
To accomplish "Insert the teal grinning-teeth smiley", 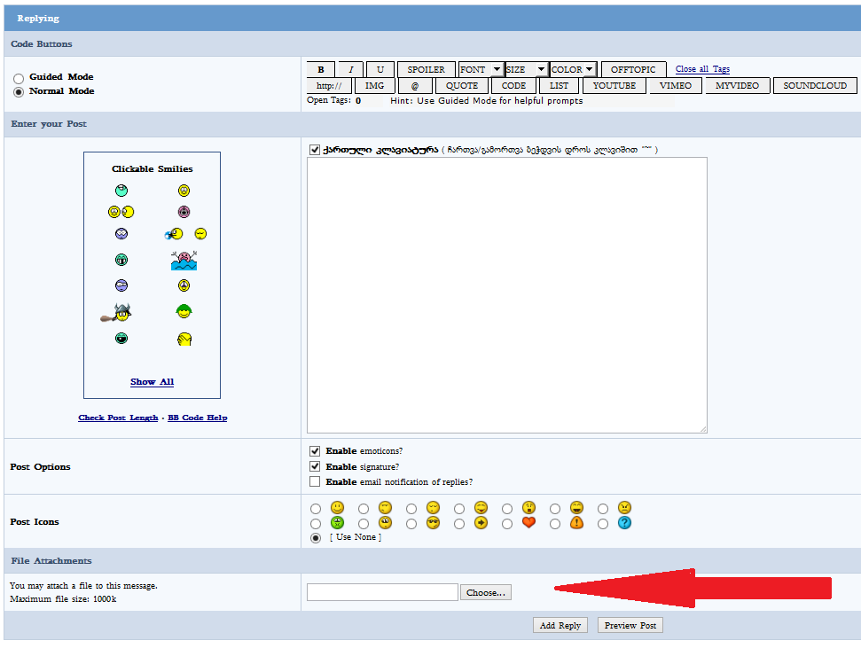I will tap(121, 260).
